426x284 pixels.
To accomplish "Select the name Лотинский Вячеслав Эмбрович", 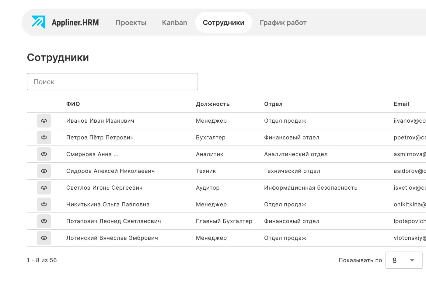I will click(112, 238).
